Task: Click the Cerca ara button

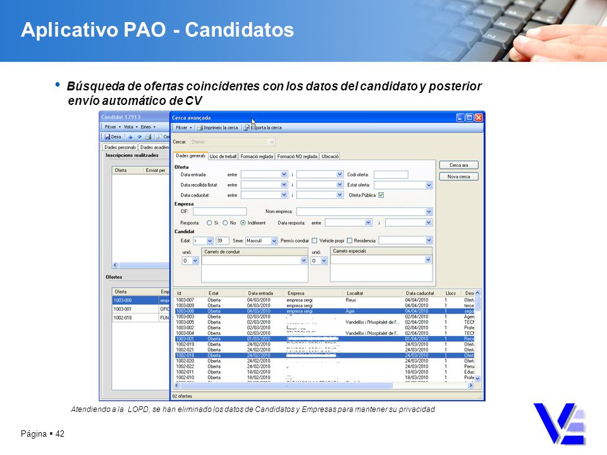Action: (459, 165)
